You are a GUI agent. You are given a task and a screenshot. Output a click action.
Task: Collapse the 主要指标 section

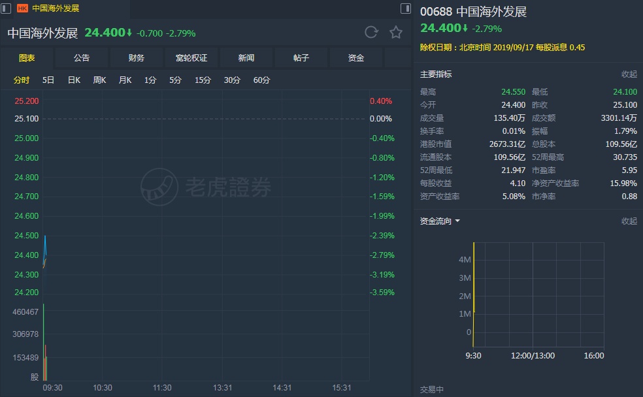[629, 74]
